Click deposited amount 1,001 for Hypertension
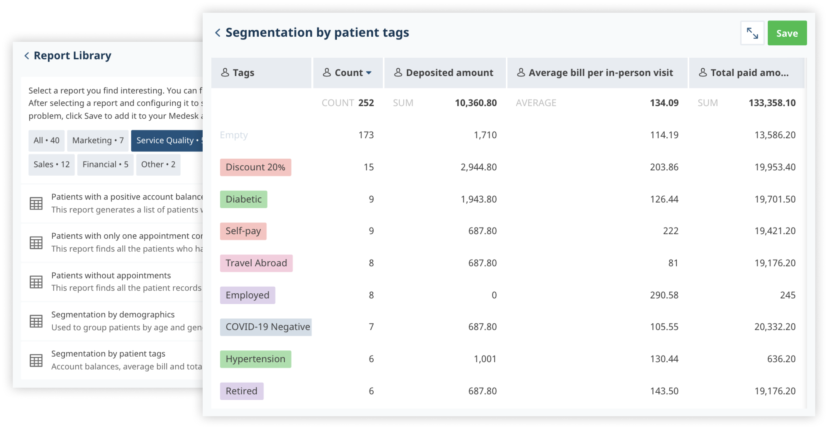The image size is (828, 429). 485,359
